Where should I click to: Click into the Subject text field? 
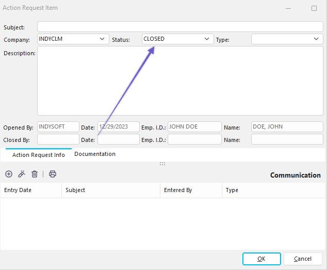click(180, 27)
